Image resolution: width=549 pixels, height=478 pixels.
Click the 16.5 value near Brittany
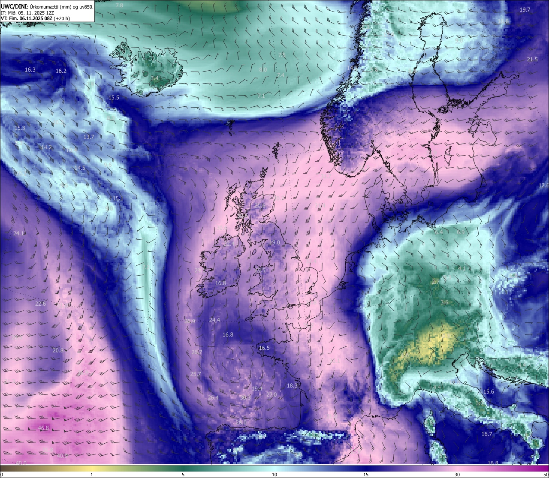pyautogui.click(x=264, y=348)
